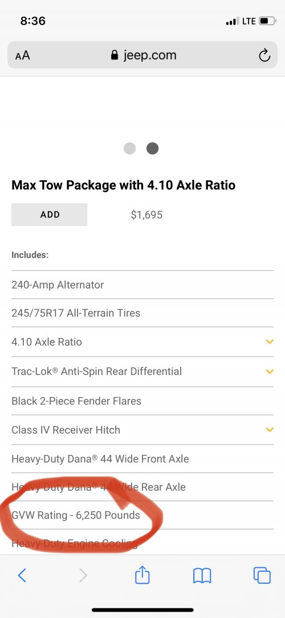Tap the 240-Amp Alternator row
The width and height of the screenshot is (285, 618).
[x=142, y=285]
